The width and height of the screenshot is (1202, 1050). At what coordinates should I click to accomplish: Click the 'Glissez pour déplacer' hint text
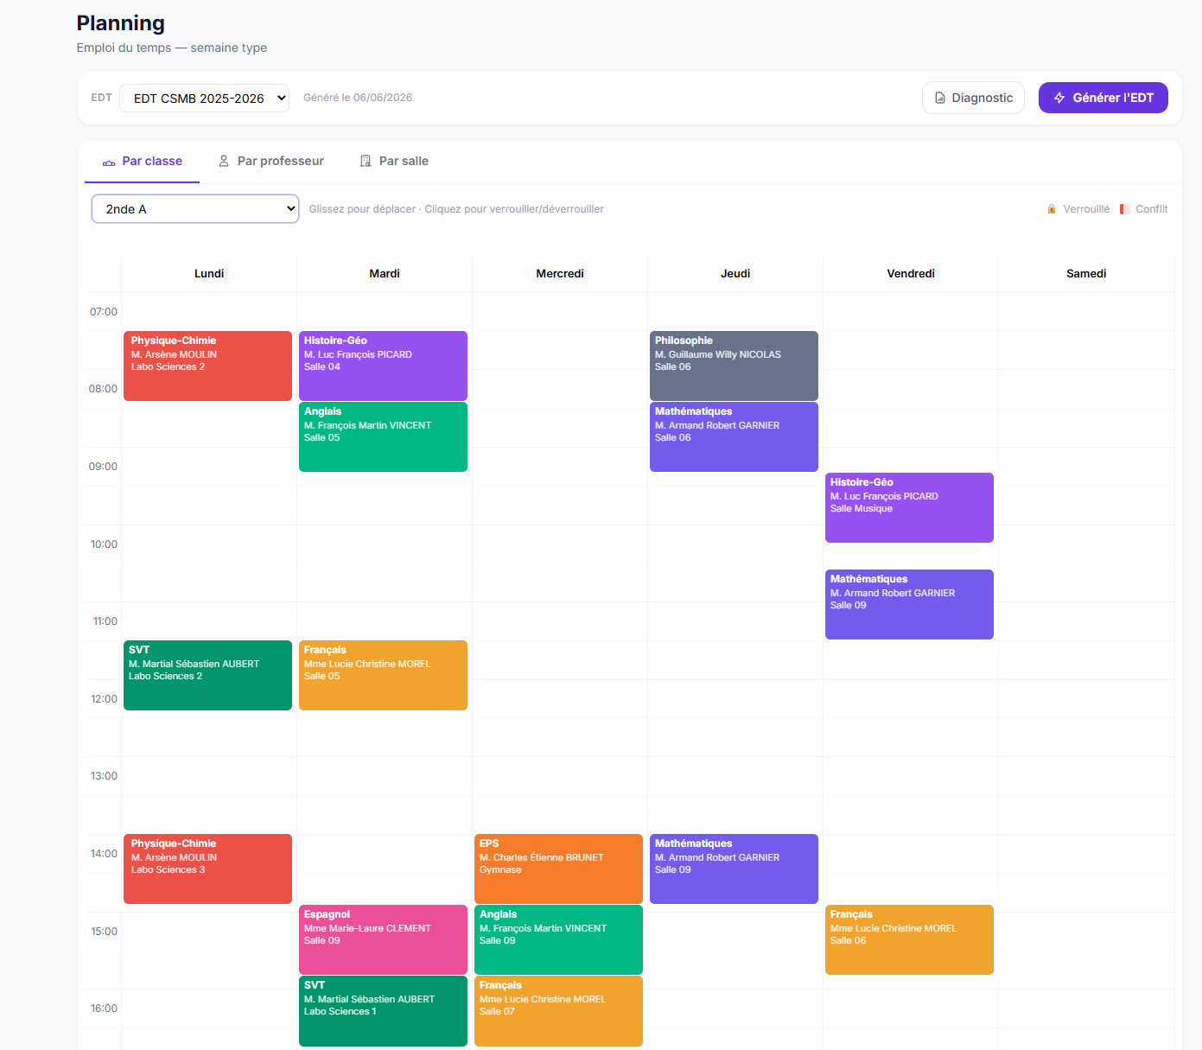tap(456, 209)
